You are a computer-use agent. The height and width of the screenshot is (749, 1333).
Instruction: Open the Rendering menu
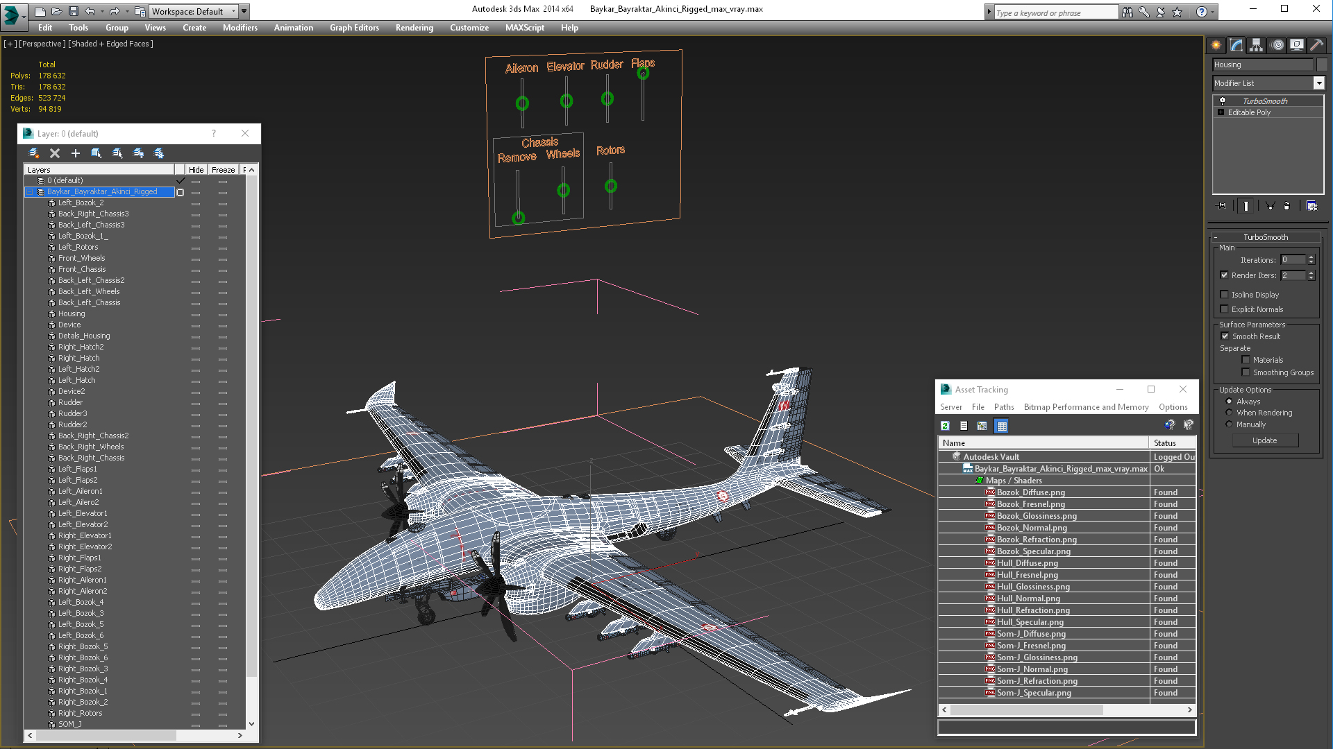[414, 28]
